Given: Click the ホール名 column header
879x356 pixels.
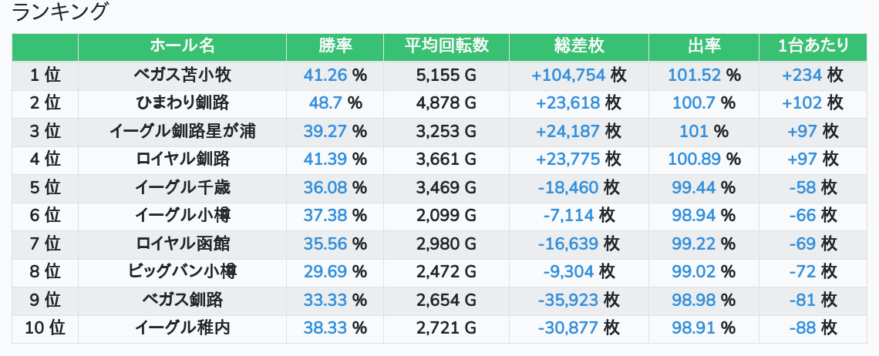Looking at the screenshot, I should coord(182,46).
